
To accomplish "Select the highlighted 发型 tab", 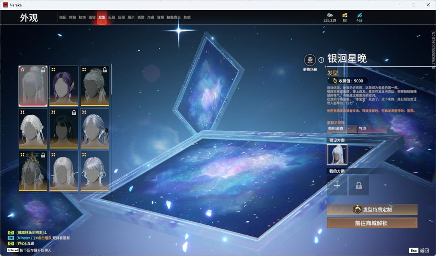I will click(102, 17).
